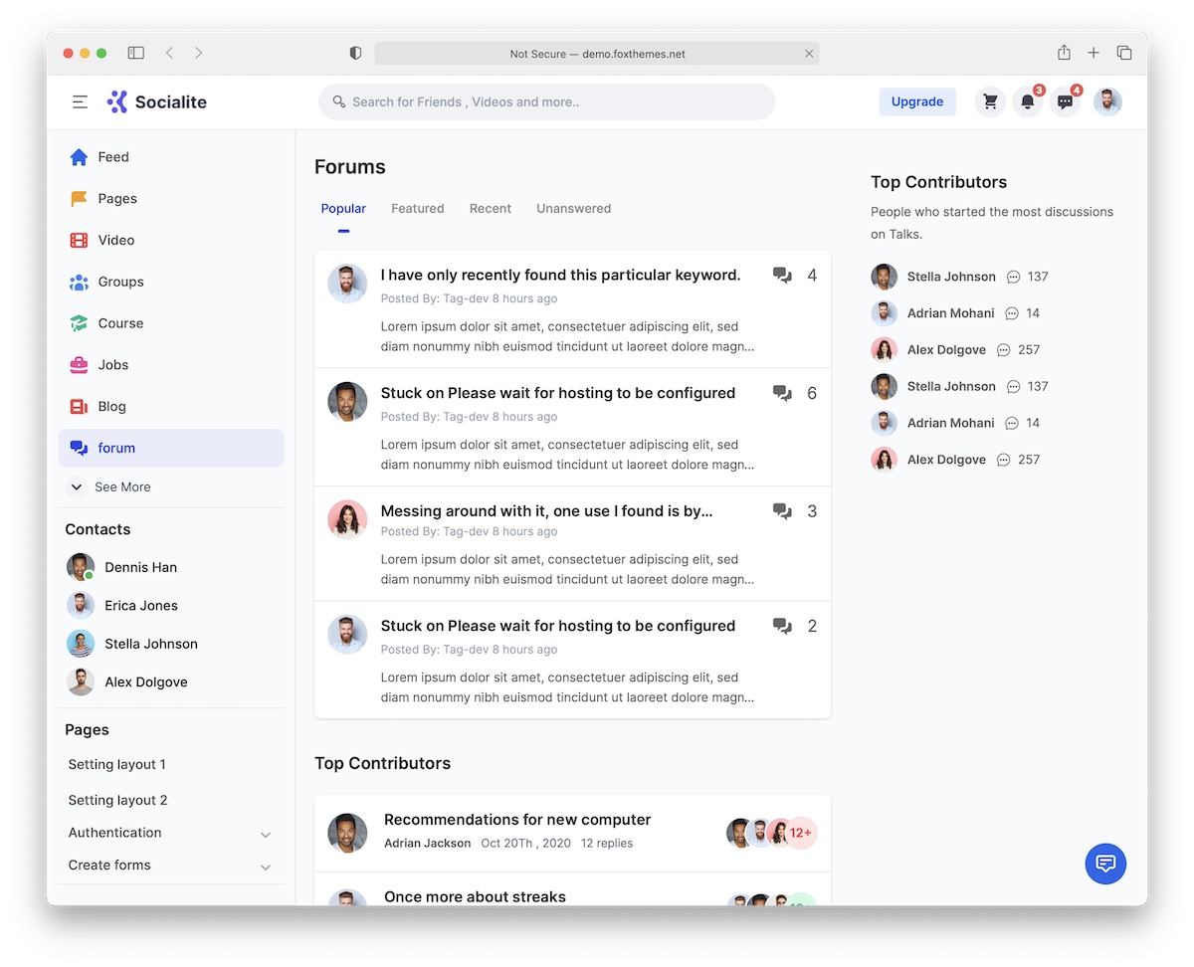Switch to the Featured forum tab

coord(417,208)
